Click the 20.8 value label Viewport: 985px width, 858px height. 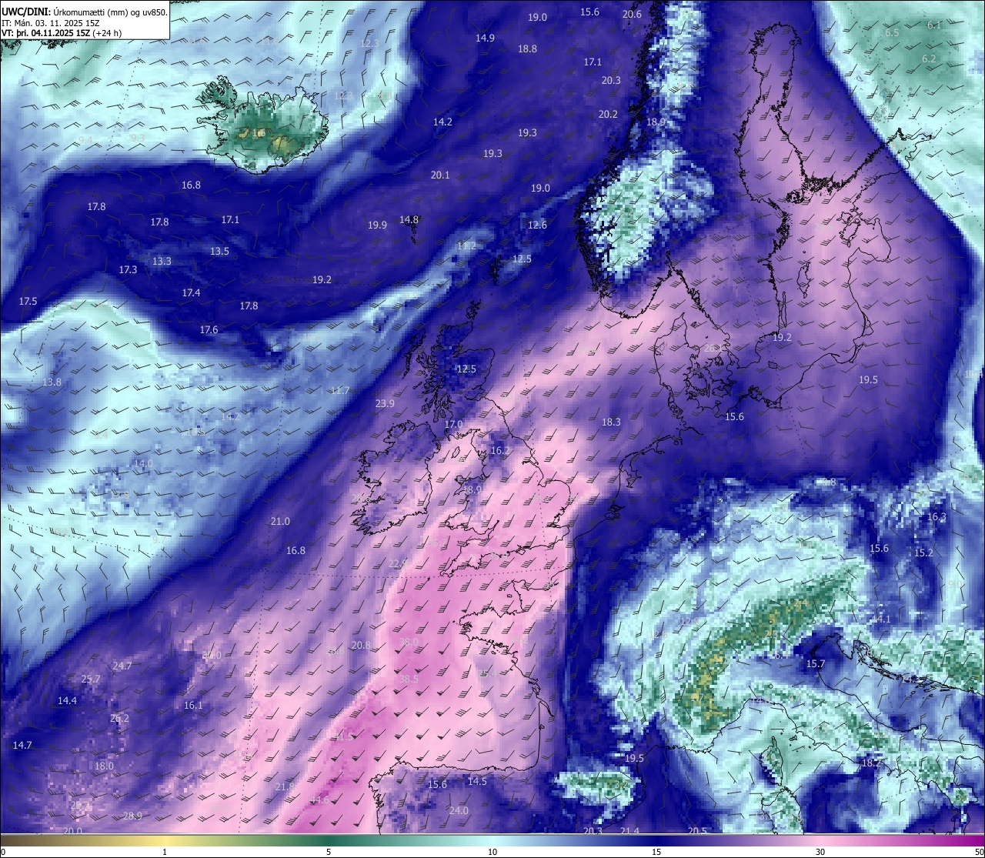[x=361, y=646]
